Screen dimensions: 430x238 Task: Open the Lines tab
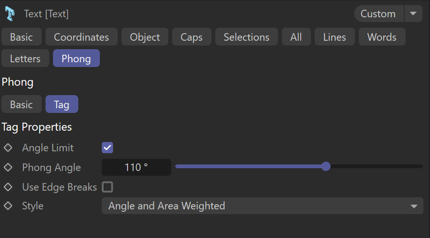coord(334,37)
